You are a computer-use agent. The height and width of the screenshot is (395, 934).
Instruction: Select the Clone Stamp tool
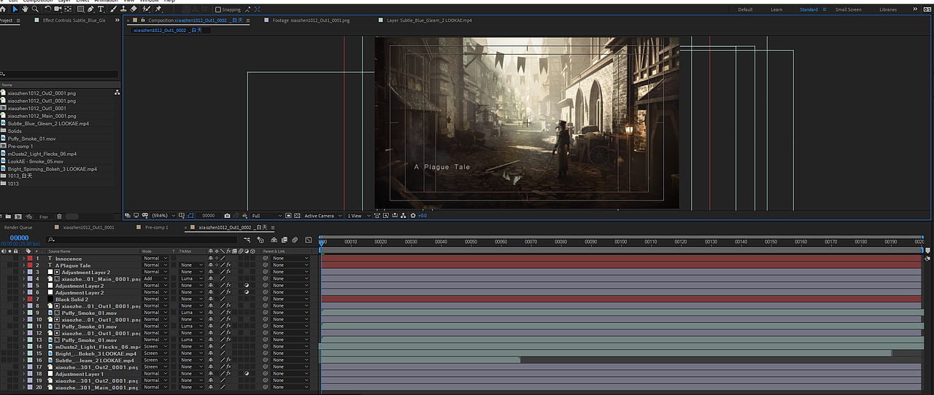pos(123,9)
